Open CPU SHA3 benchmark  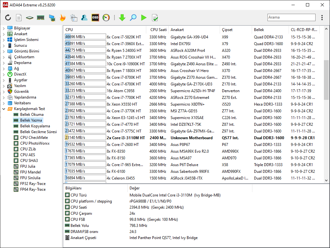point(29,160)
